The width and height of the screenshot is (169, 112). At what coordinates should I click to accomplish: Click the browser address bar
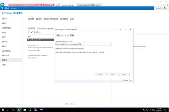(23, 5)
